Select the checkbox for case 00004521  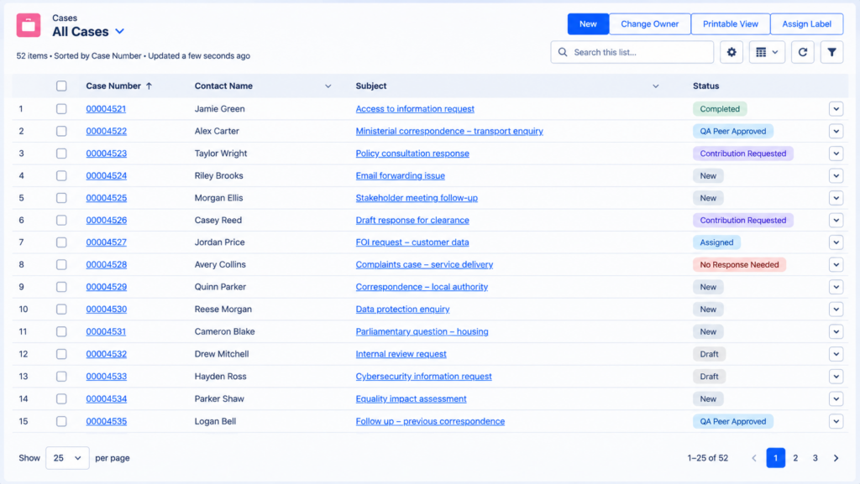61,109
